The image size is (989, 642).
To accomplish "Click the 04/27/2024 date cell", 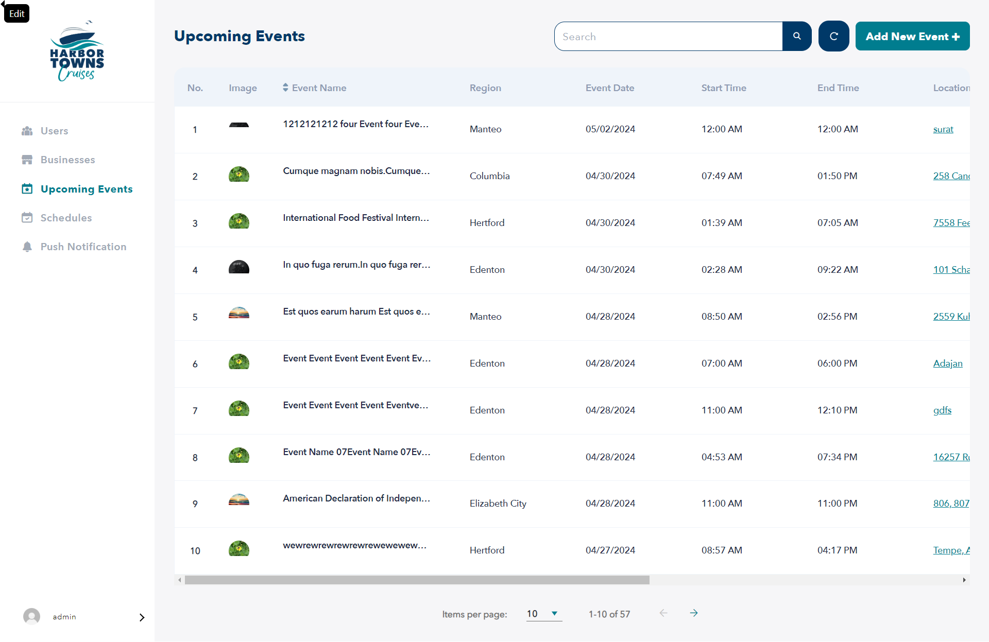I will pos(610,550).
